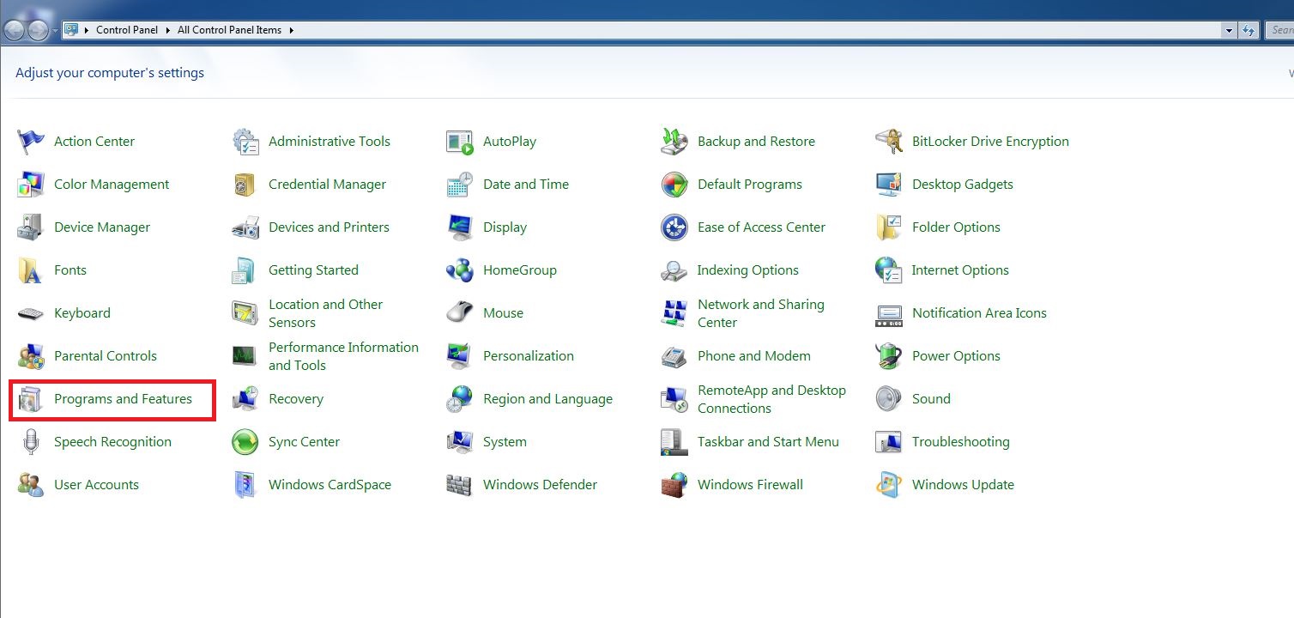1294x618 pixels.
Task: Open RemoteApp and Desktop Connections
Action: [x=771, y=399]
